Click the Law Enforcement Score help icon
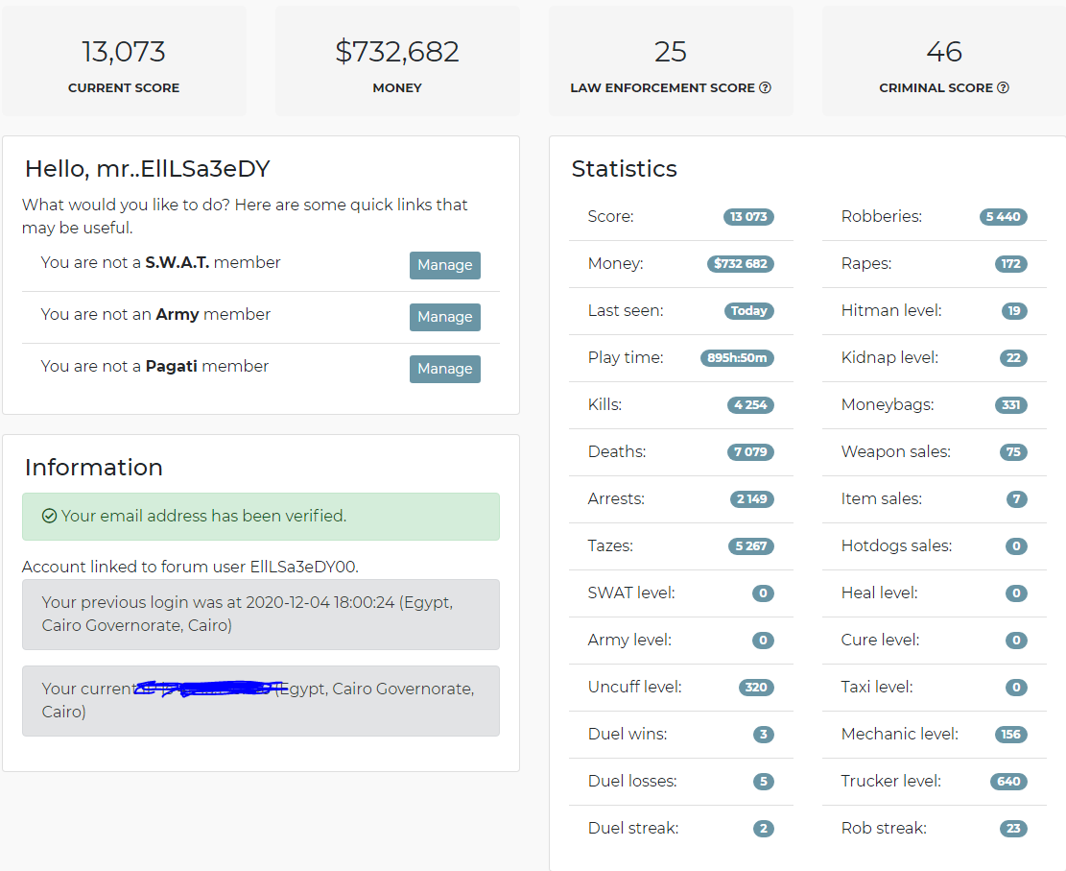Image resolution: width=1066 pixels, height=871 pixels. 765,87
